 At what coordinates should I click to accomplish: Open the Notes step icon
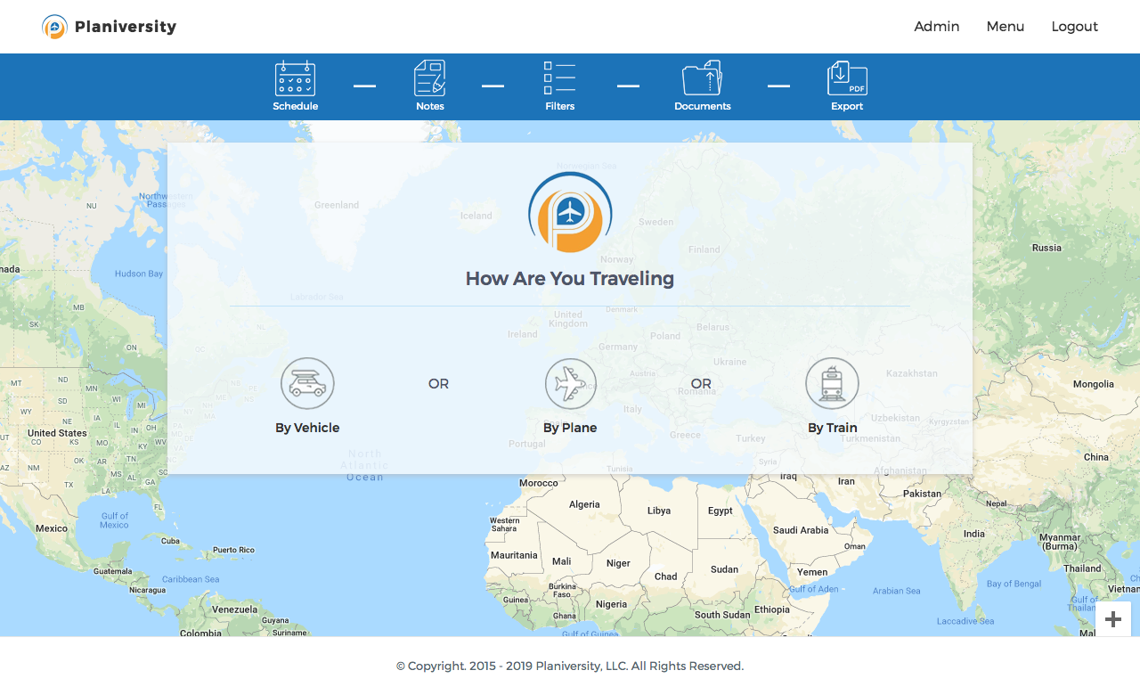click(430, 78)
